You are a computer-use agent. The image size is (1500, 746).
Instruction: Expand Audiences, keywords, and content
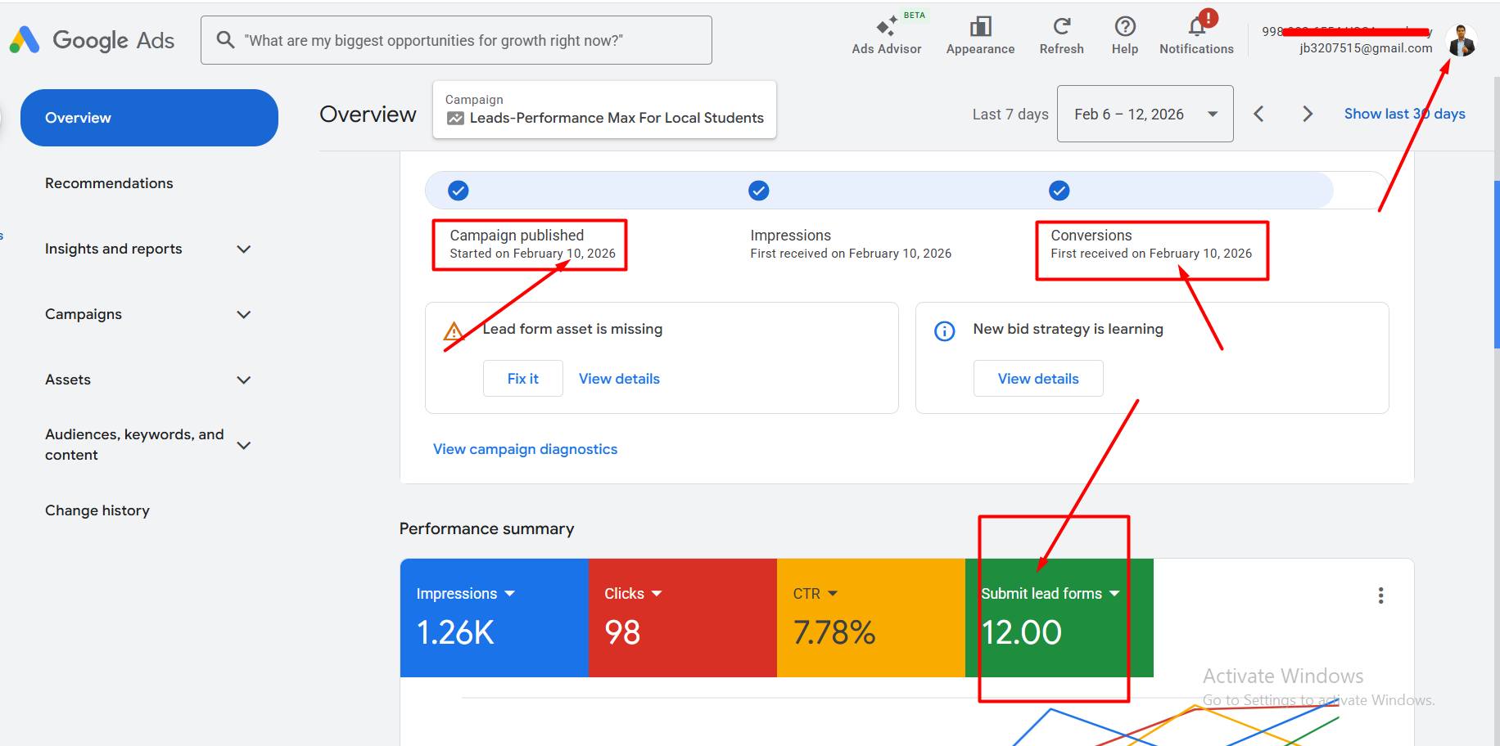click(243, 445)
